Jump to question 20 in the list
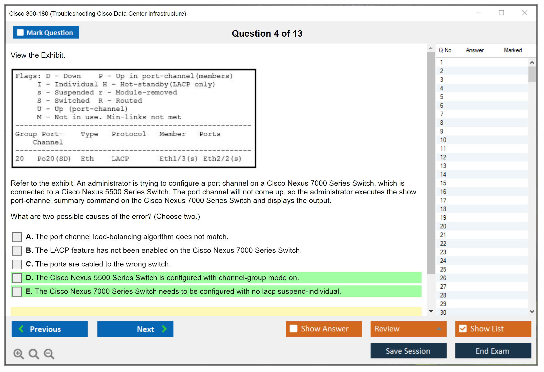Image resolution: width=544 pixels, height=372 pixels. (443, 226)
